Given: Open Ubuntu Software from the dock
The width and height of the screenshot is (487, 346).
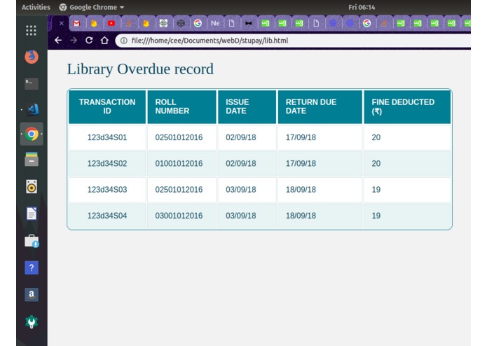Looking at the screenshot, I should (x=32, y=241).
